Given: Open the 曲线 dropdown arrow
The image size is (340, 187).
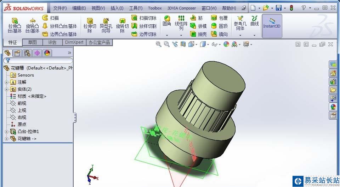Looking at the screenshot, I should coord(255,35).
